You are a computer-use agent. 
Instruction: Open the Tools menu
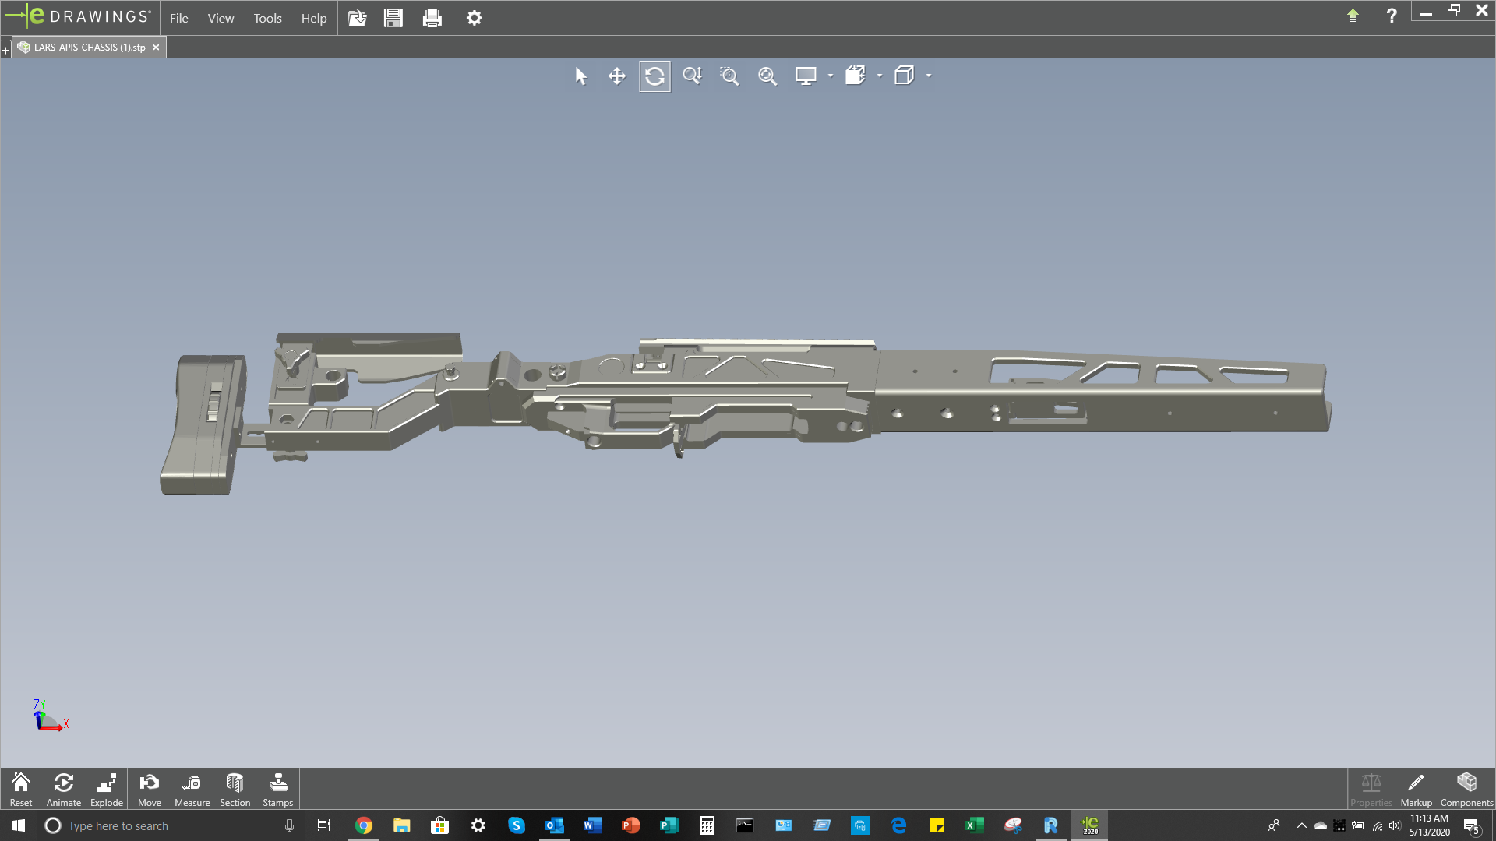[x=267, y=18]
